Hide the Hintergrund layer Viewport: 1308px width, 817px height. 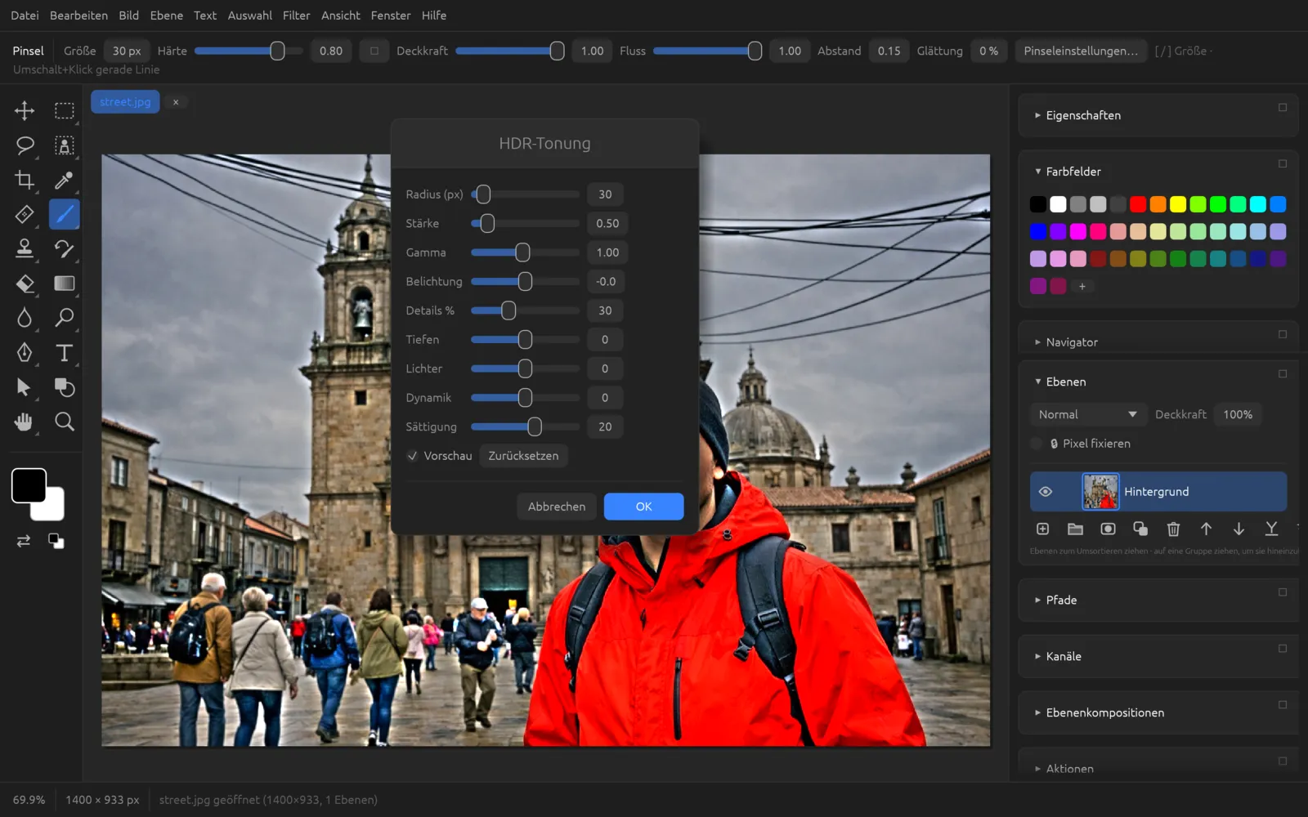point(1045,492)
